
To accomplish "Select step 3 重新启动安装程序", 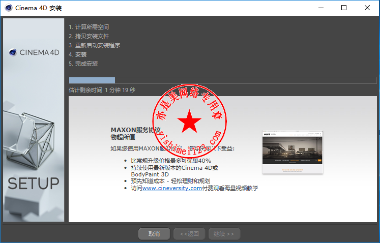I will click(x=94, y=45).
